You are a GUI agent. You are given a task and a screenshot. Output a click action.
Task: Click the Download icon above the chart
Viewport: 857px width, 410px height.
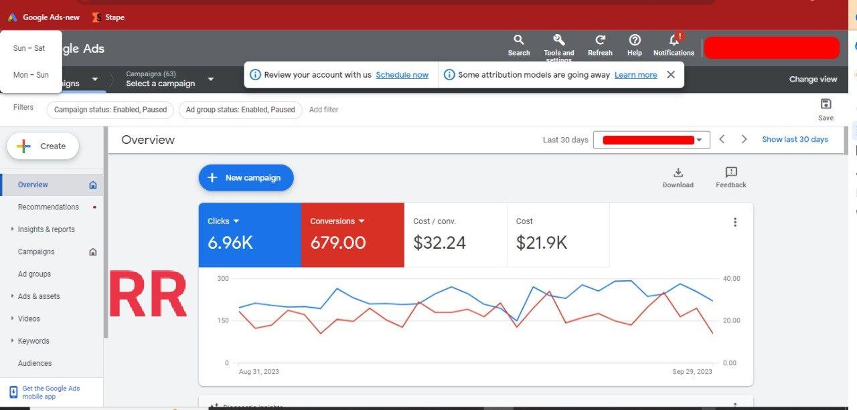[678, 173]
